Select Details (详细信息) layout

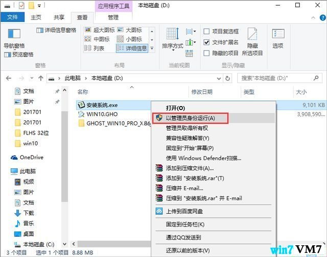point(132,48)
